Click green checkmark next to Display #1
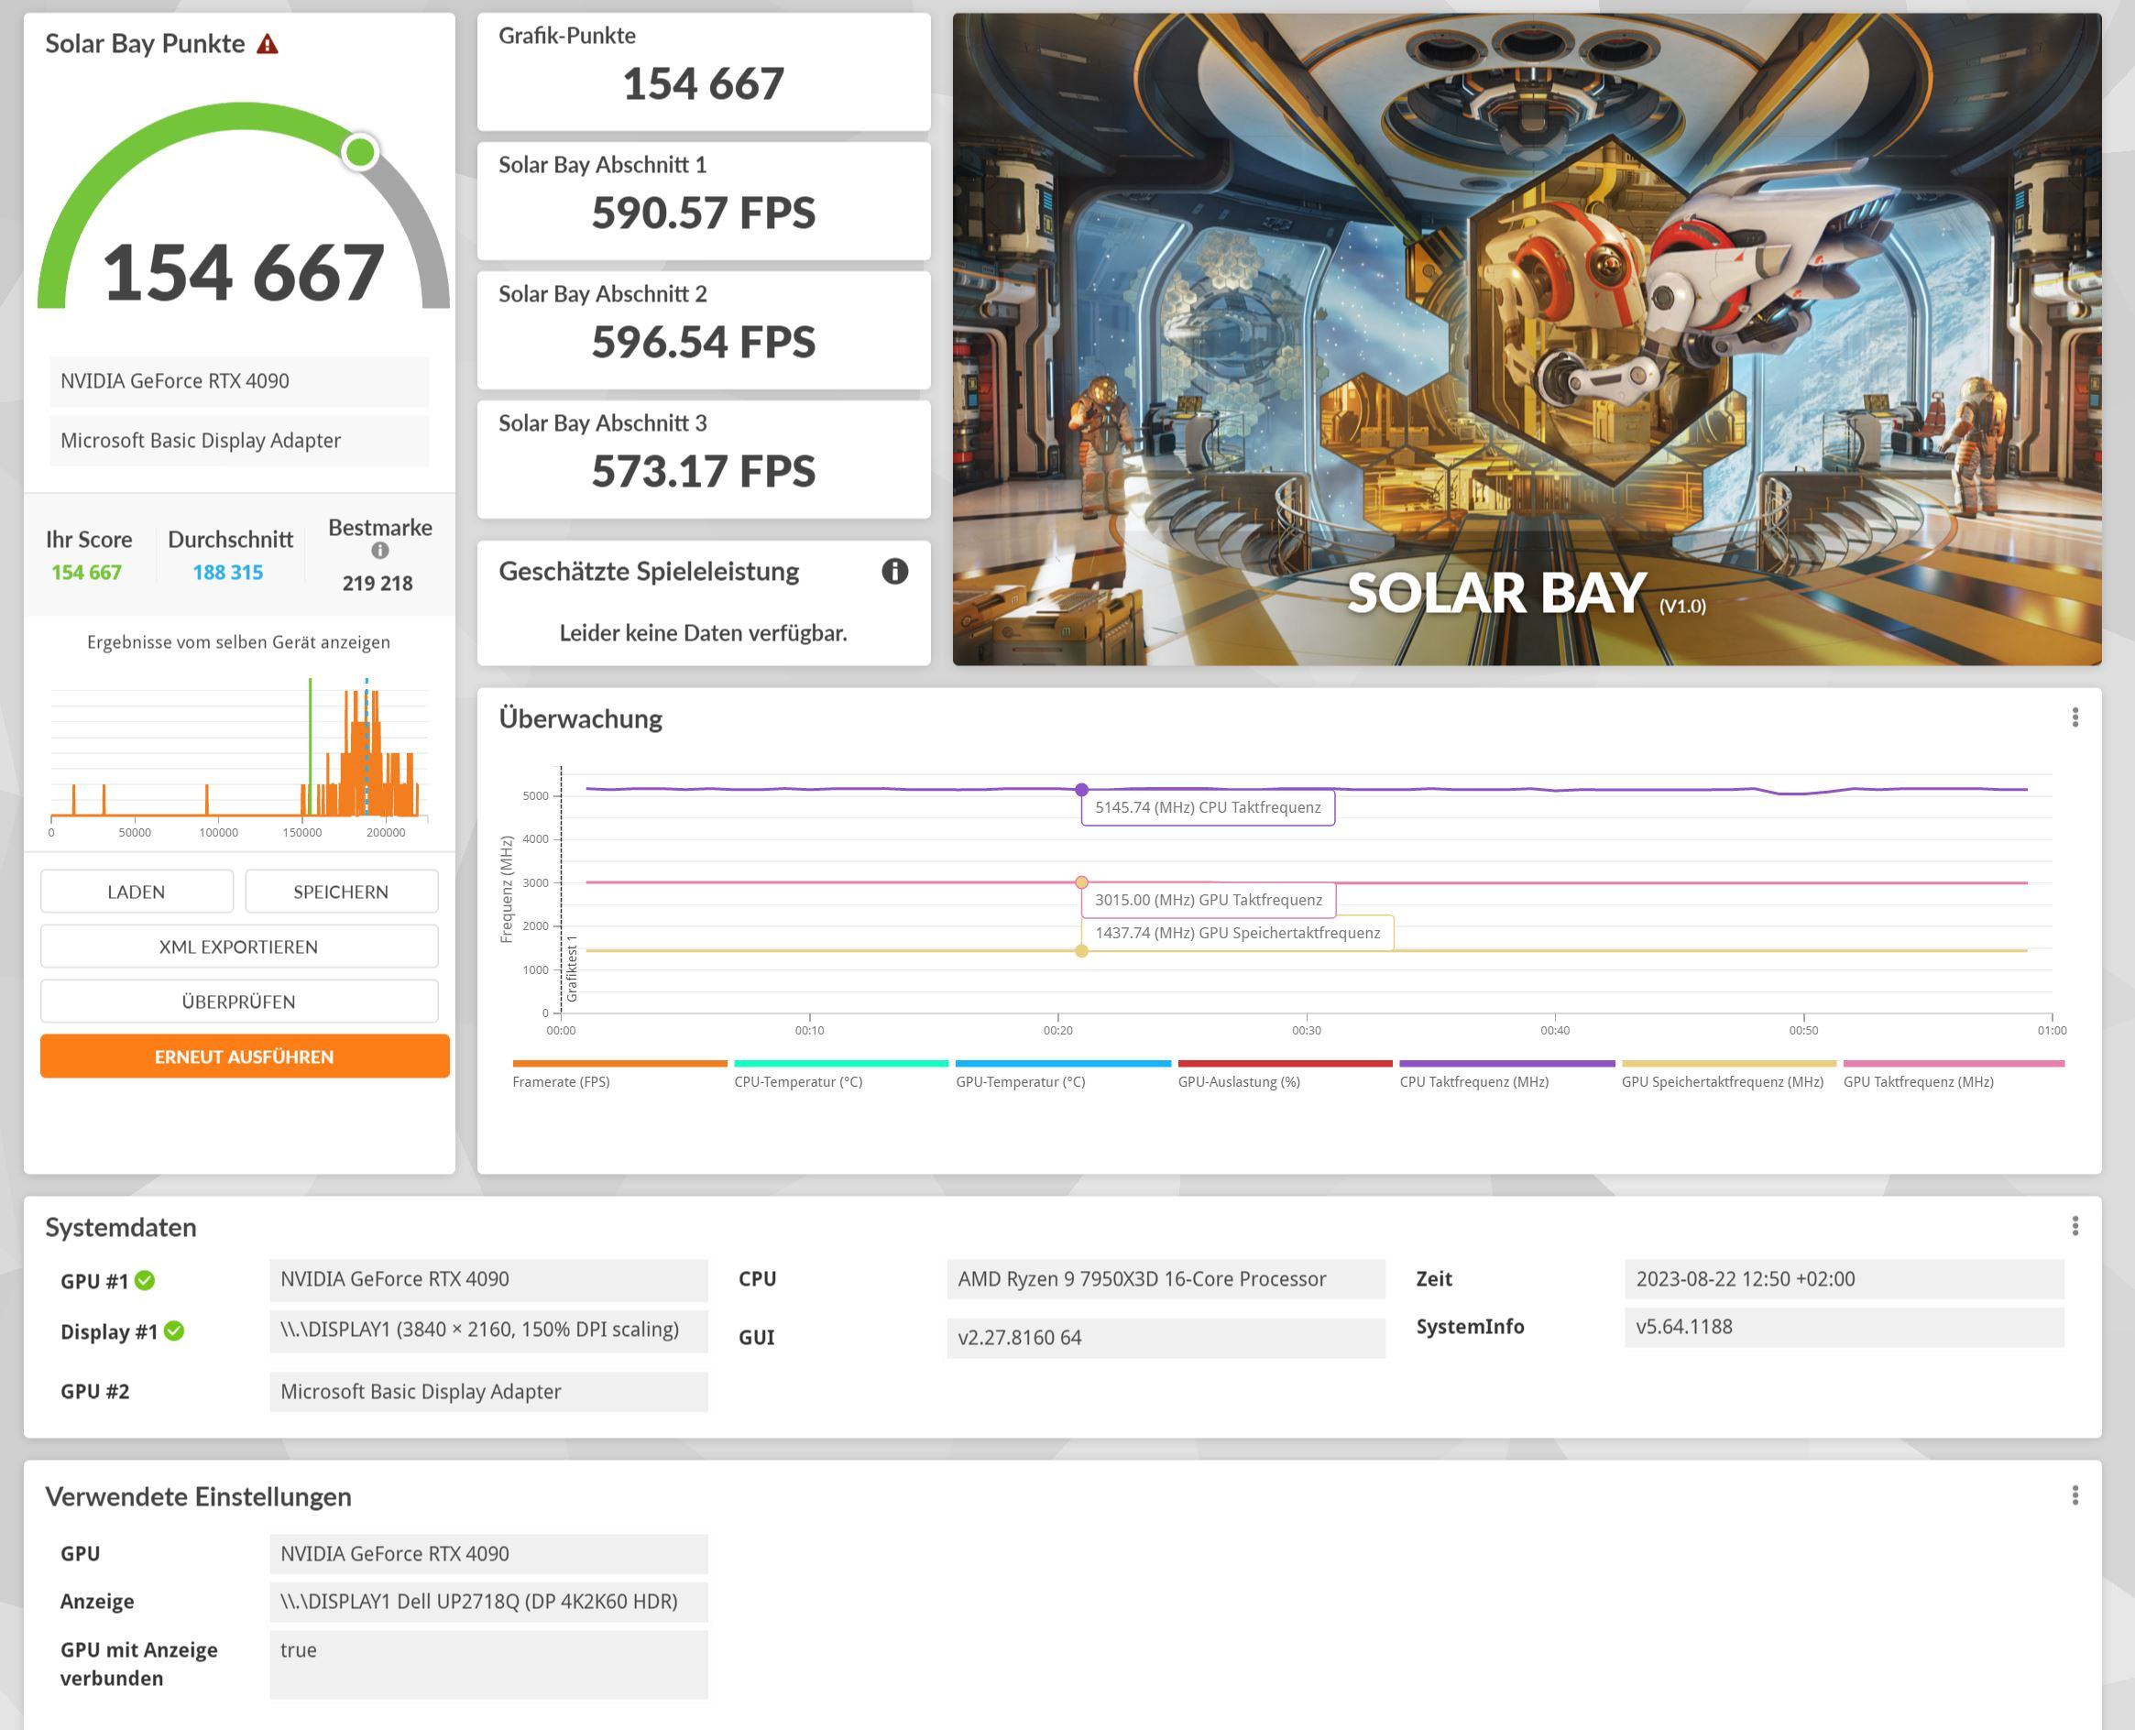 coord(173,1331)
